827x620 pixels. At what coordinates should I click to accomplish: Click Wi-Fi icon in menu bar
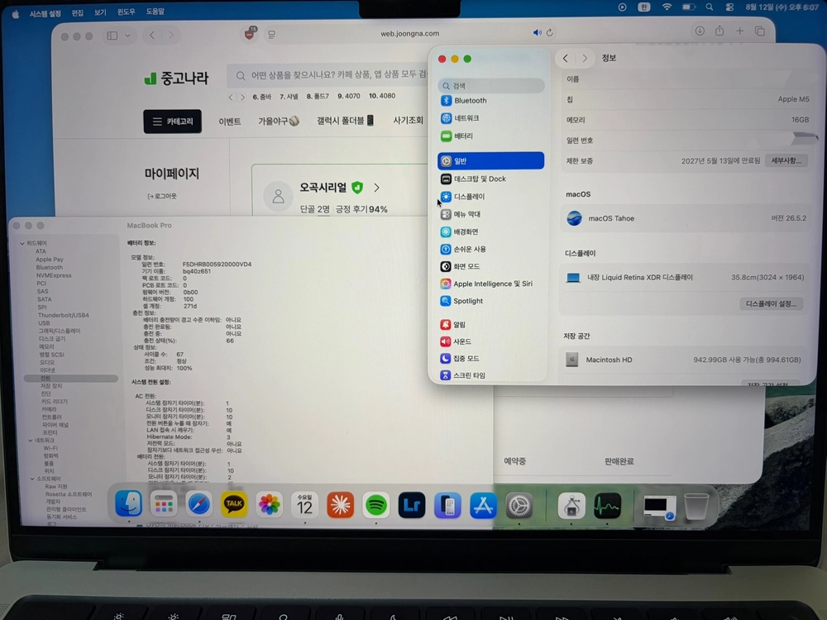(x=667, y=7)
